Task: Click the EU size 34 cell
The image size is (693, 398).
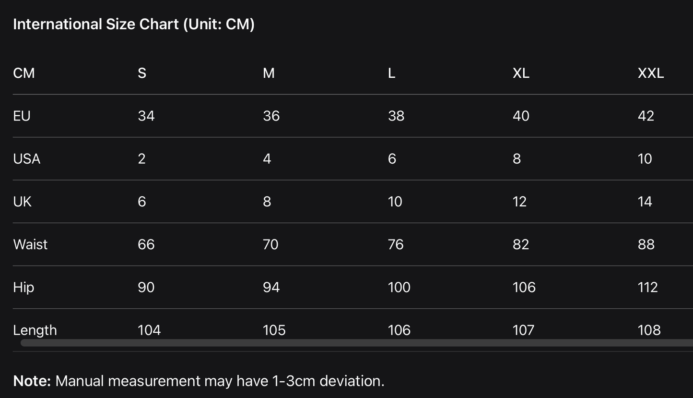Action: pos(146,116)
